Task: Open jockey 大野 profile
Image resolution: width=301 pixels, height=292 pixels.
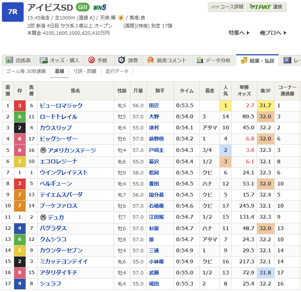Action: coord(154,116)
